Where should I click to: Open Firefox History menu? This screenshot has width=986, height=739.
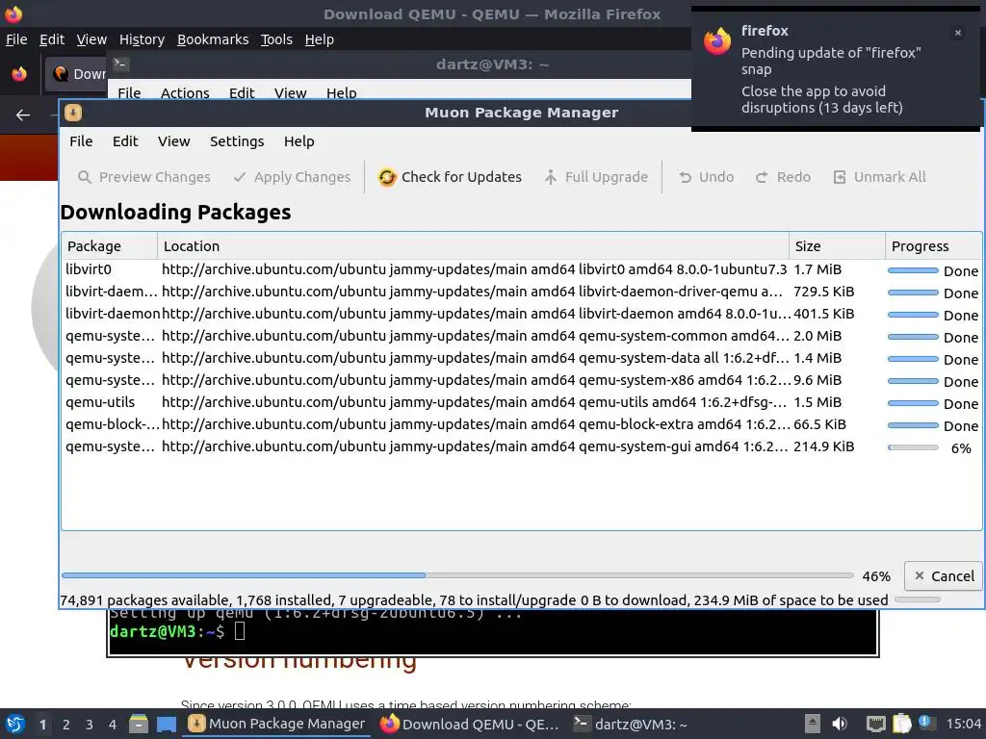click(142, 39)
